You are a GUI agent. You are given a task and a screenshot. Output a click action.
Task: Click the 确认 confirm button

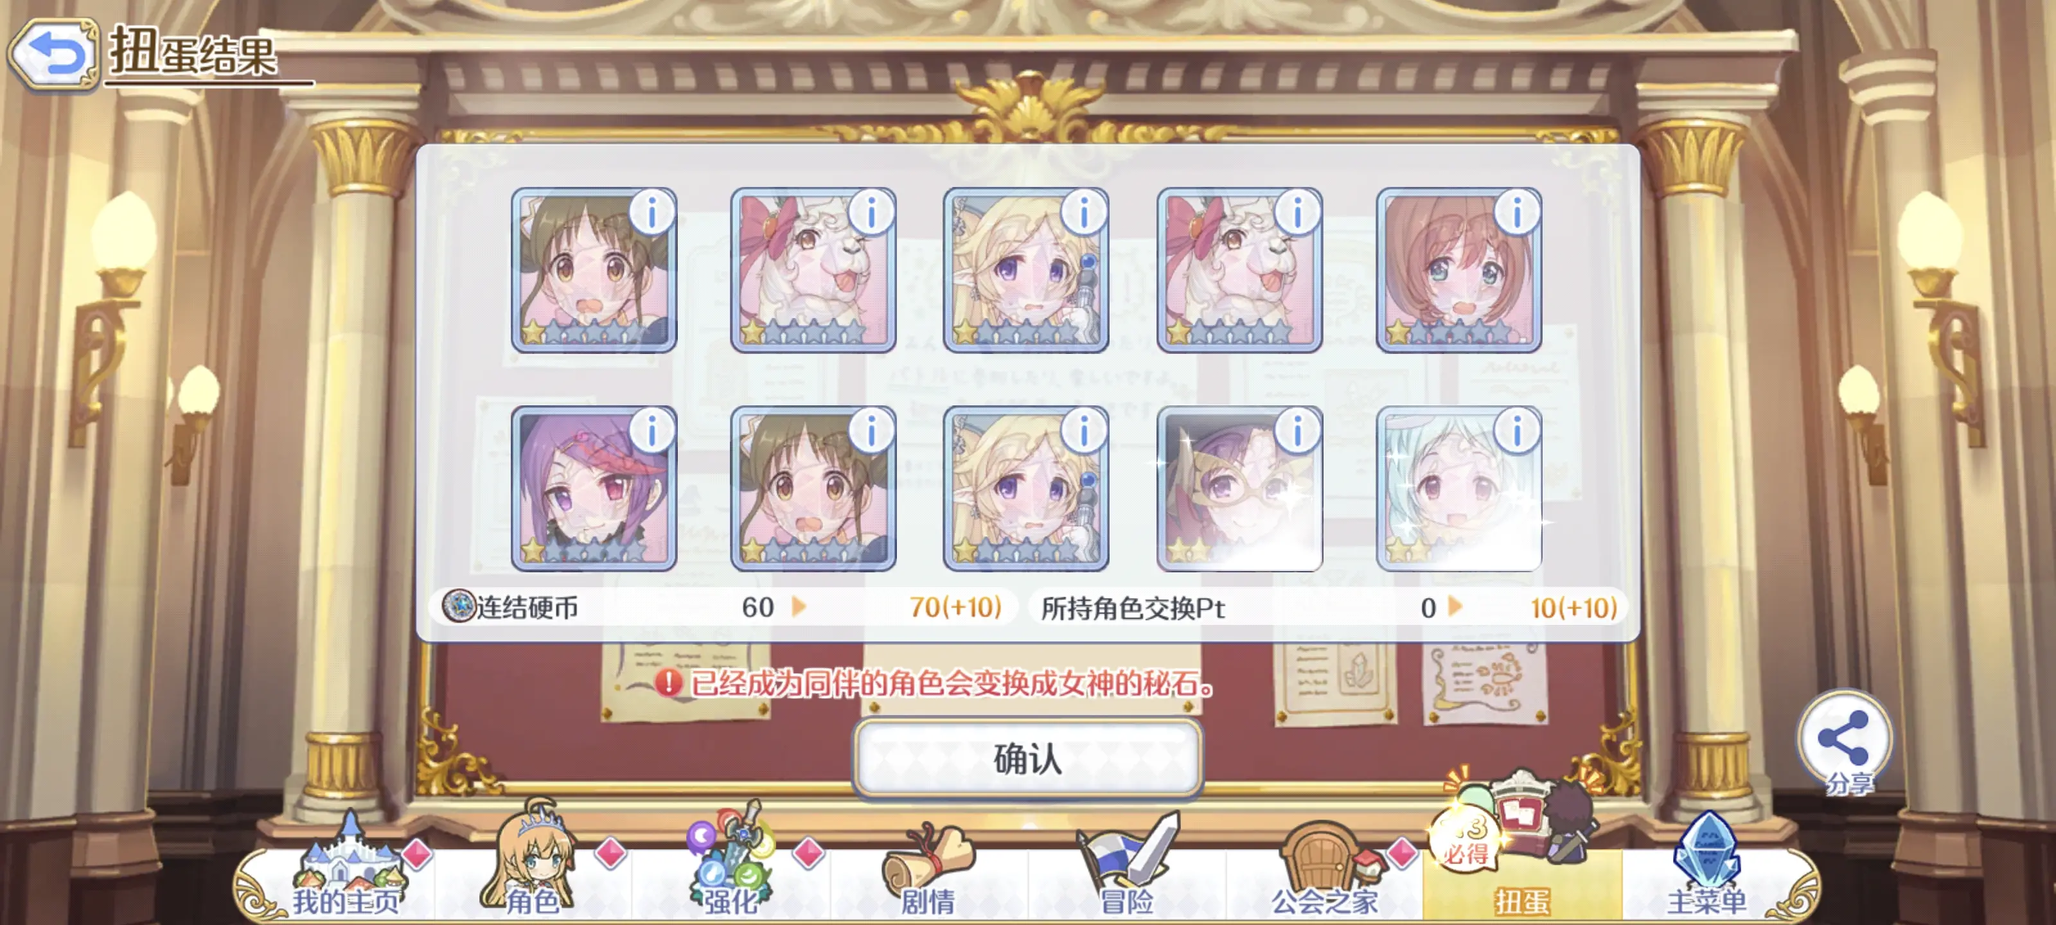click(1028, 758)
